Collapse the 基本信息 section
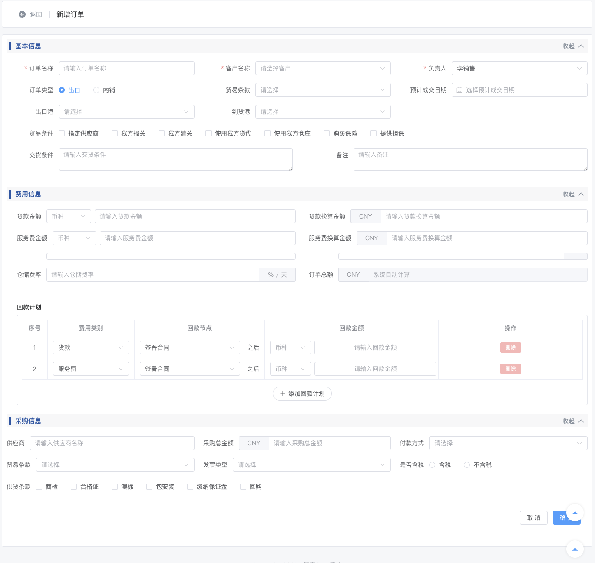This screenshot has height=563, width=595. [573, 46]
